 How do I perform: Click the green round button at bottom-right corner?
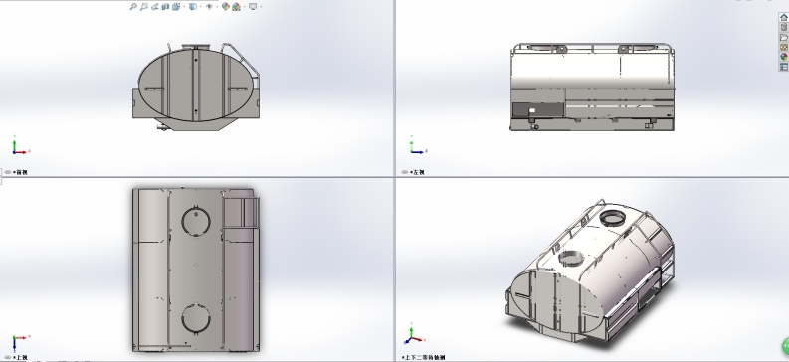(x=785, y=346)
